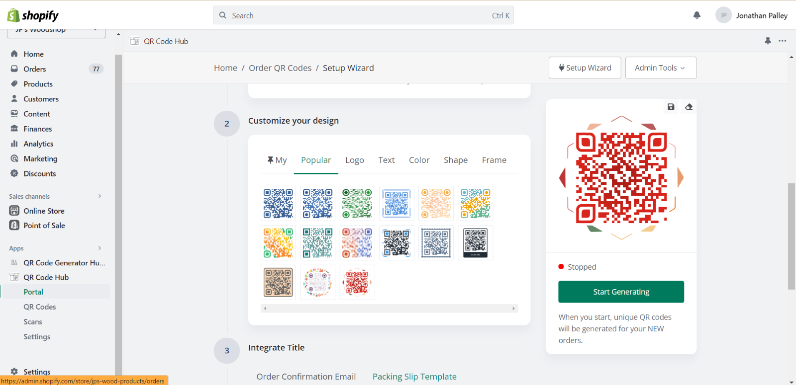The image size is (796, 385).
Task: Click the QR Code Hub sidebar icon
Action: click(14, 277)
